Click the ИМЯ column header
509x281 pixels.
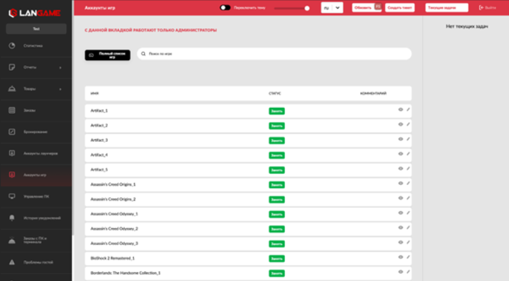[95, 93]
